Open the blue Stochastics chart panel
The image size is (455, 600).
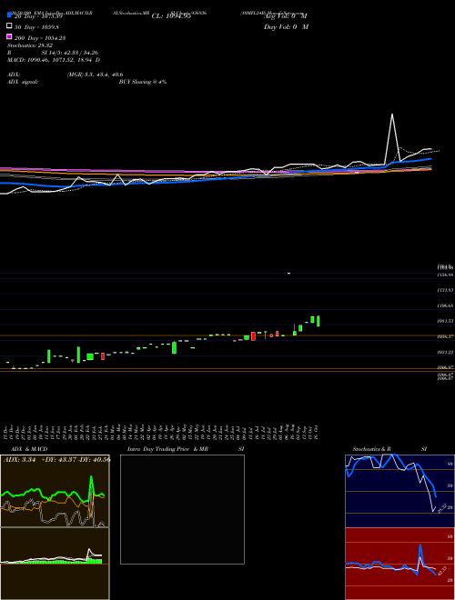[x=399, y=491]
